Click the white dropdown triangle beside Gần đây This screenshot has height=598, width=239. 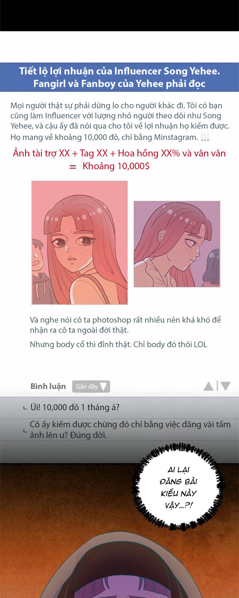click(x=103, y=387)
